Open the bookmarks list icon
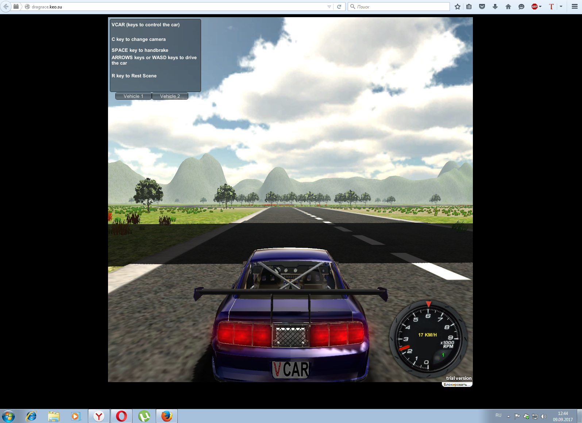The image size is (582, 423). coord(469,7)
